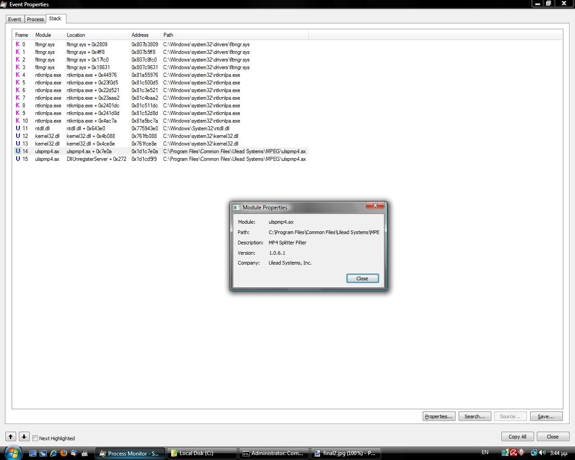Click the Avira antivirus tray icon
575x460 pixels.
point(513,453)
